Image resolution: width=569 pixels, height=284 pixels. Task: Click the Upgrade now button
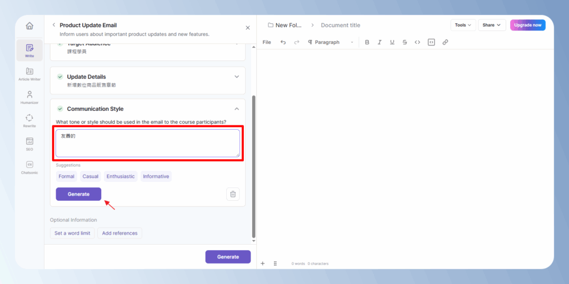(528, 25)
